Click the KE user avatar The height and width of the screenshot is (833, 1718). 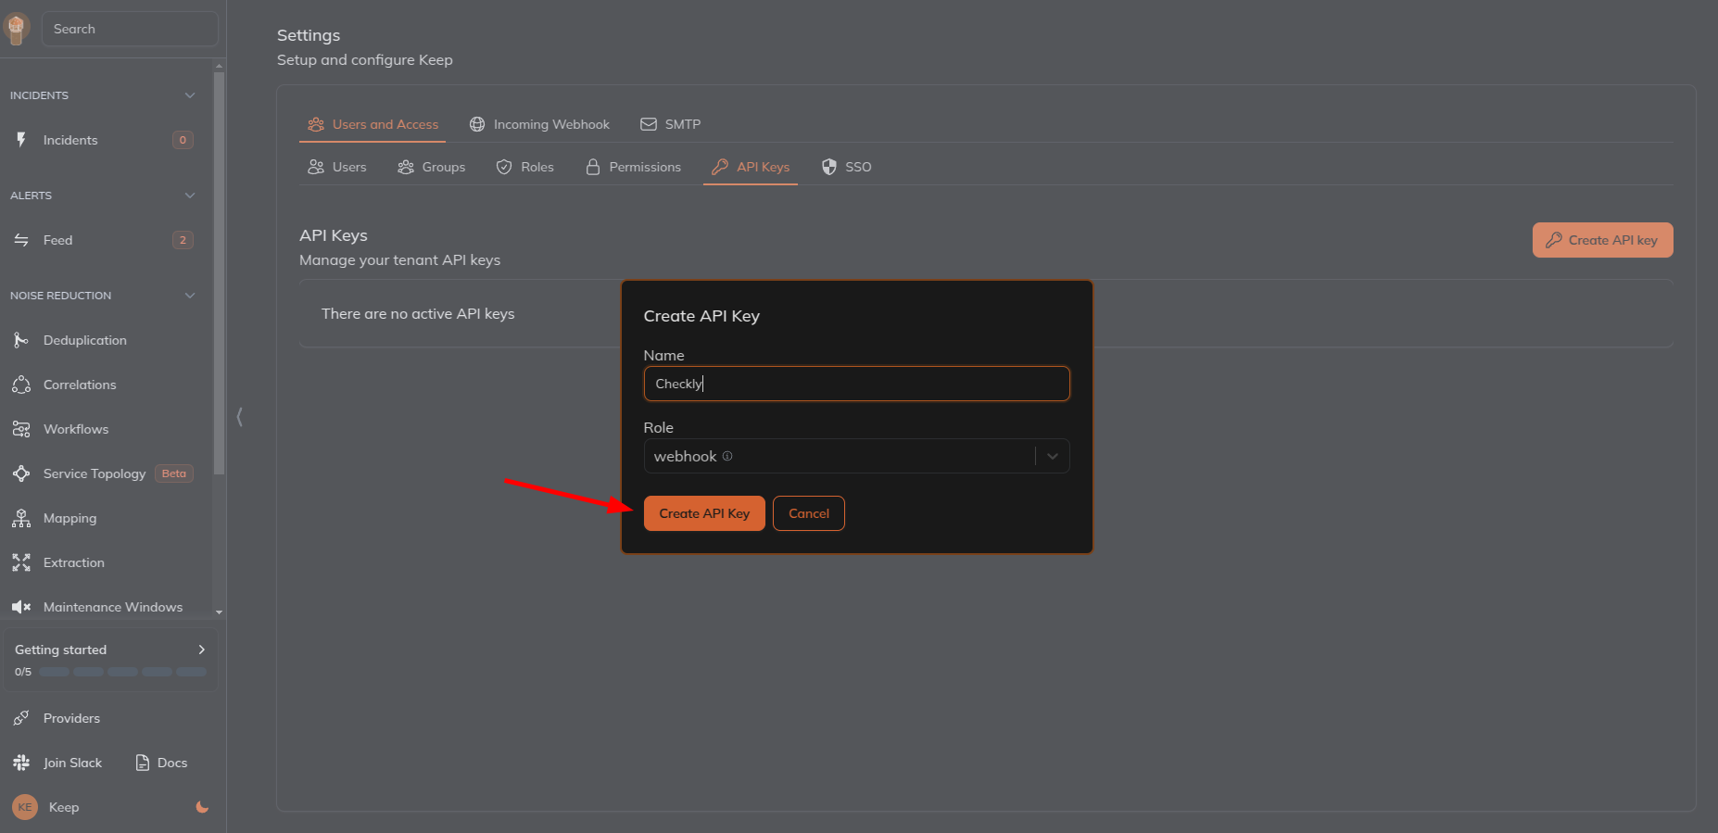coord(25,807)
